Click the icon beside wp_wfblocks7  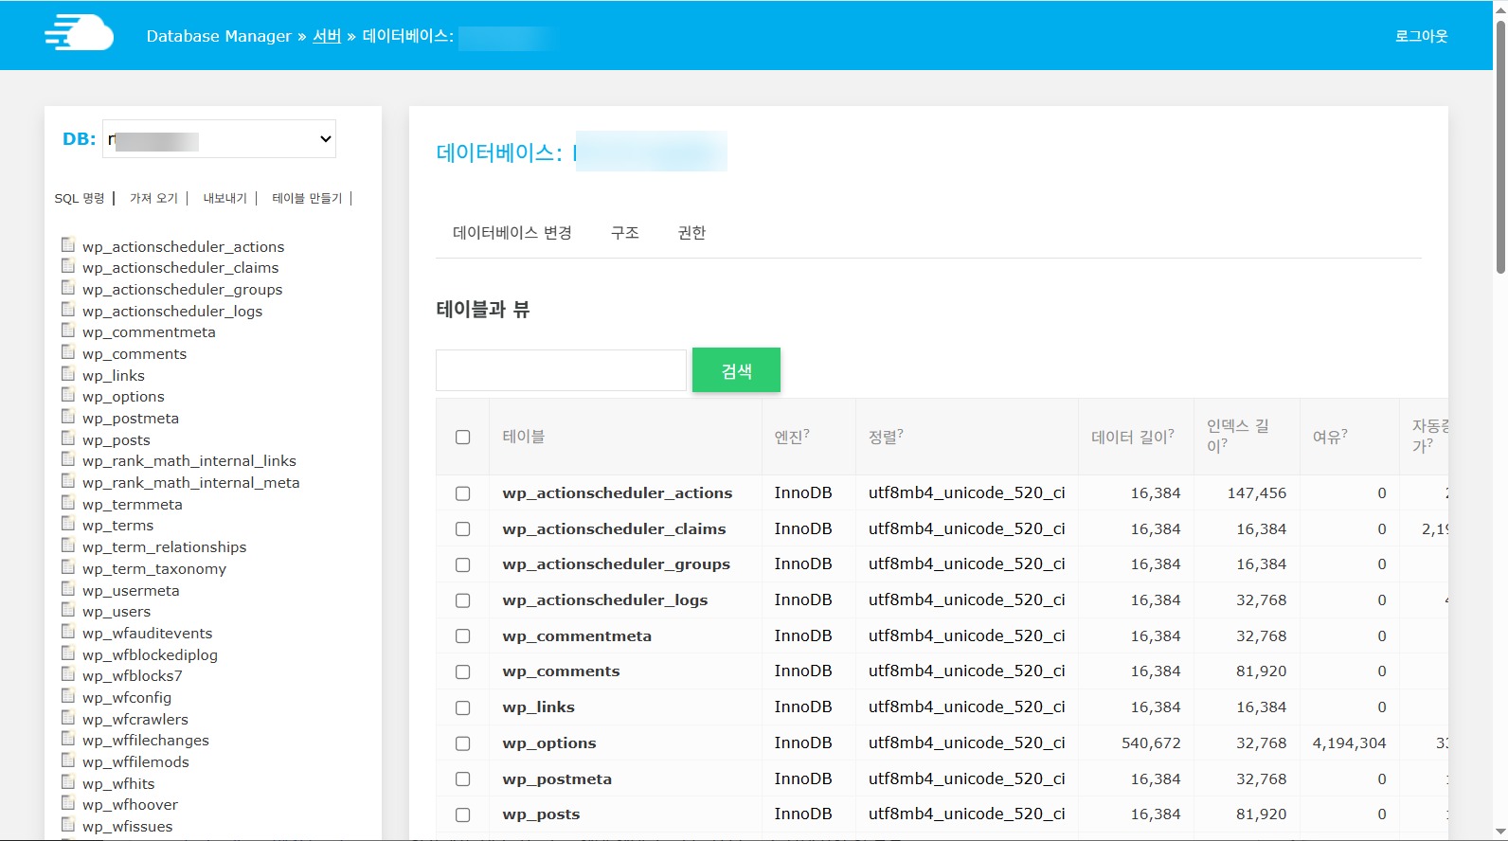[68, 674]
